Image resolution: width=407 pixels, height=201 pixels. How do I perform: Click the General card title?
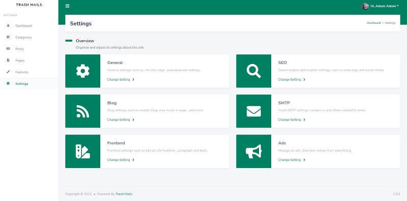pos(115,62)
